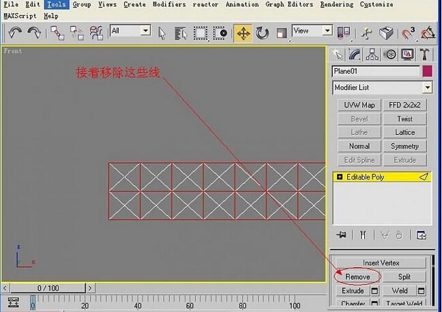This screenshot has height=312, width=442.
Task: Click the Remove button
Action: point(357,277)
